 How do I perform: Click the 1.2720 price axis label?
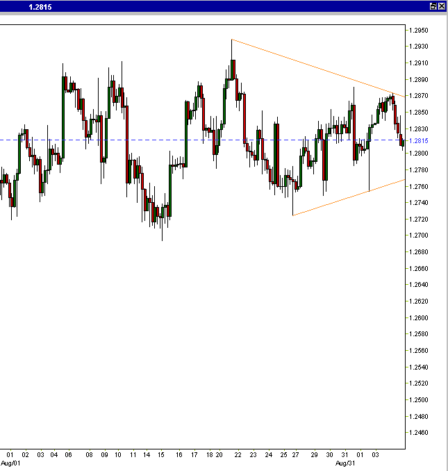[419, 220]
